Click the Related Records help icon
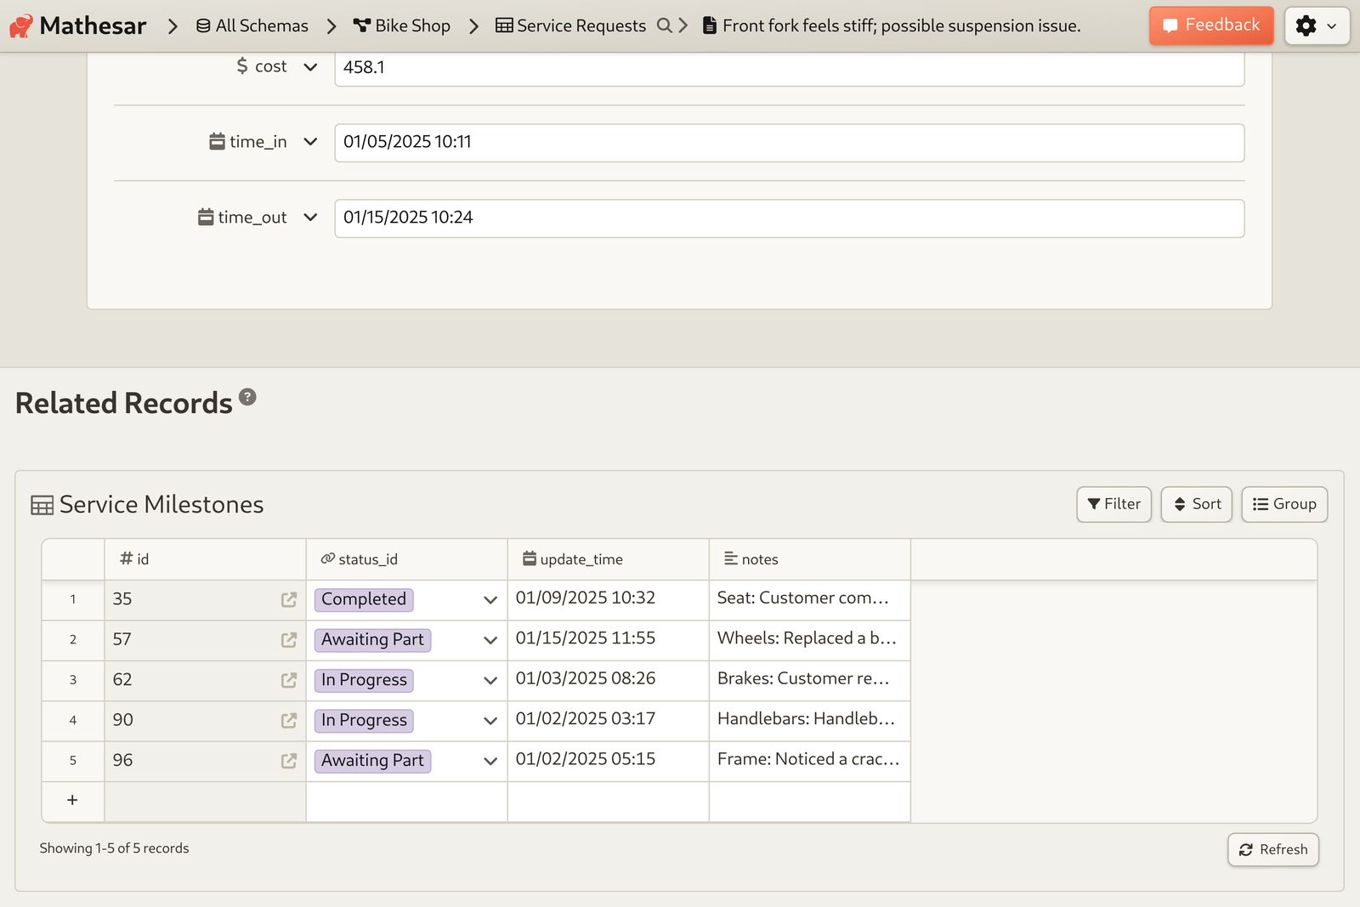Image resolution: width=1360 pixels, height=907 pixels. [247, 397]
